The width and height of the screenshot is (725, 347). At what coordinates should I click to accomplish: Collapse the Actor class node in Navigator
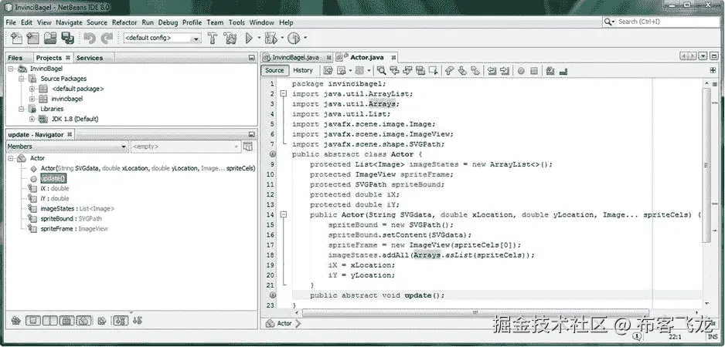point(11,158)
